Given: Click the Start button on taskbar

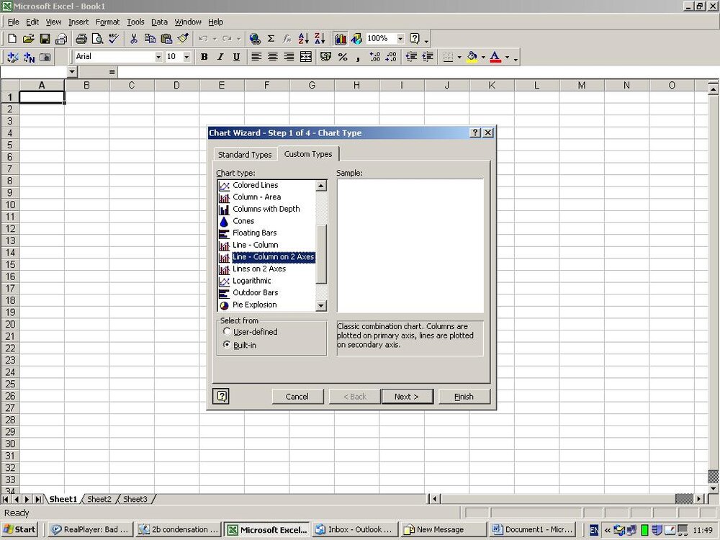Looking at the screenshot, I should pos(19,529).
